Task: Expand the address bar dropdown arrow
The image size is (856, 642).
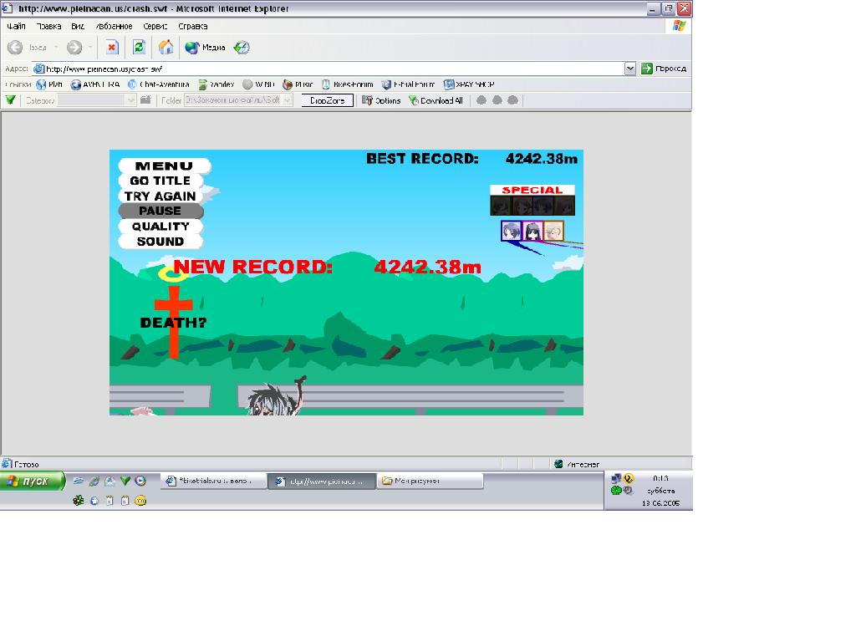Action: coord(630,69)
